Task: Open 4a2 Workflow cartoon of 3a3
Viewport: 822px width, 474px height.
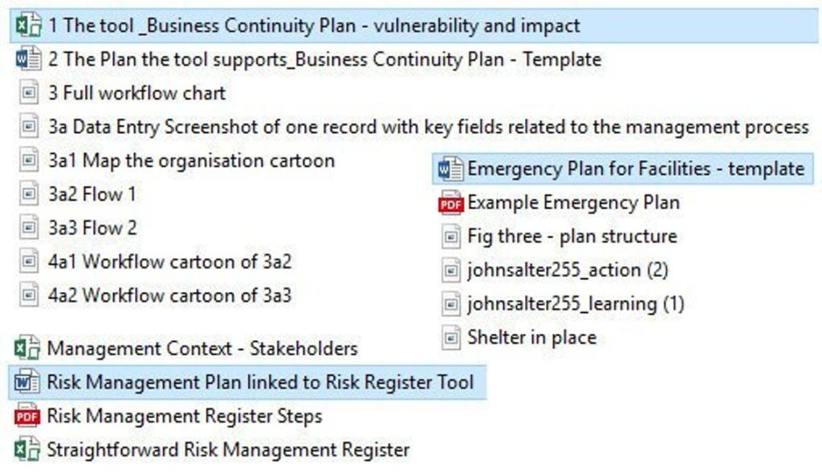Action: [x=169, y=295]
